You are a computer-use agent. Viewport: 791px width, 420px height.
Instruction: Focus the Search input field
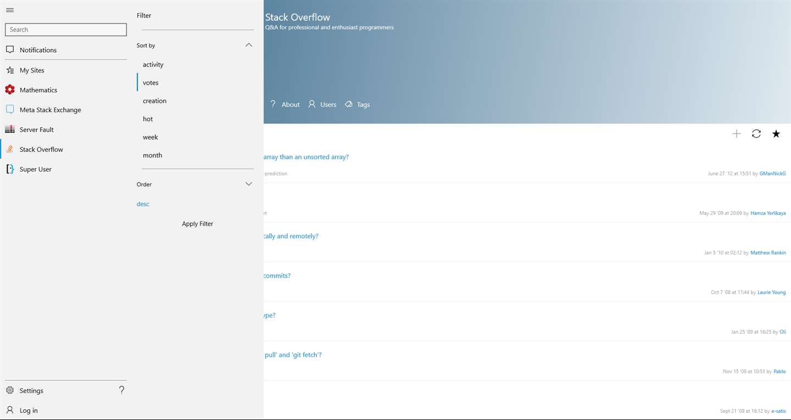tap(66, 30)
